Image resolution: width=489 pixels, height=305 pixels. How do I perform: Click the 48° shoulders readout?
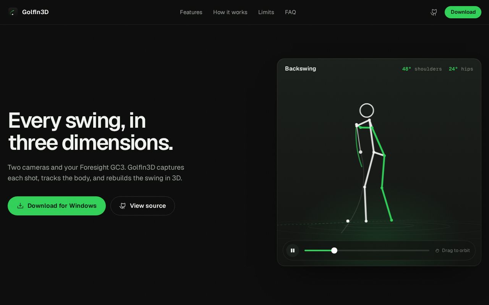[422, 69]
